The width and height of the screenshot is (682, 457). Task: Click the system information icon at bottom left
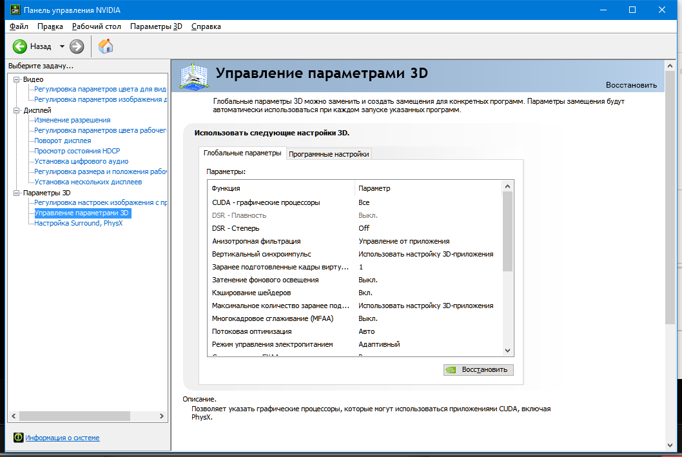18,438
